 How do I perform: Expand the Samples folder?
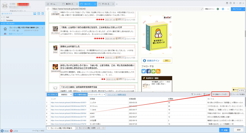pos(2,20)
